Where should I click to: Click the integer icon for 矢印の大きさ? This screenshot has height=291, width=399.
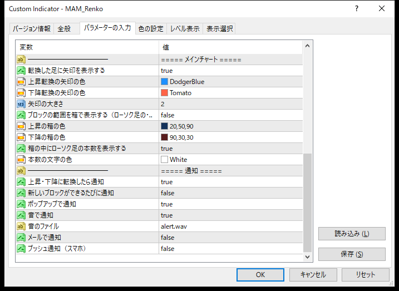click(21, 104)
